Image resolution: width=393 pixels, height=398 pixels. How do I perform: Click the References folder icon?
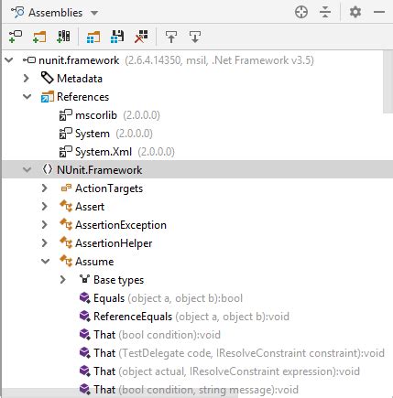coord(48,97)
